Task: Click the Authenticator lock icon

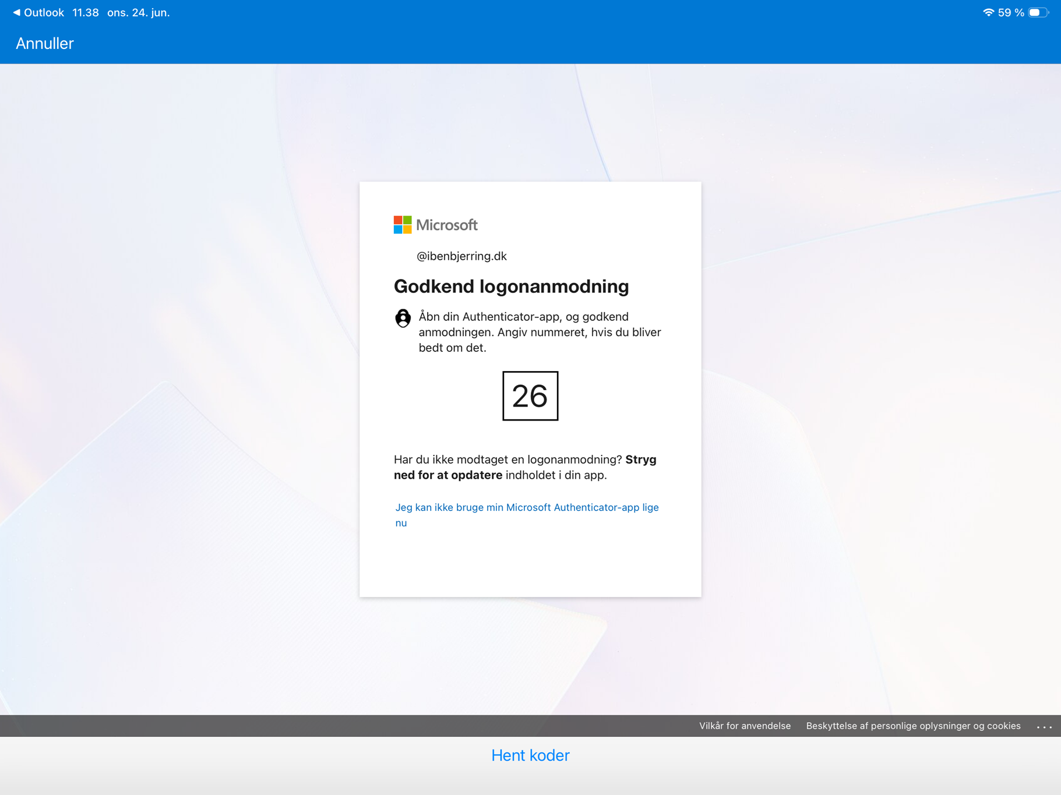Action: [x=403, y=318]
